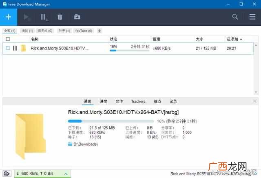Screen dimensions: 261x178
Task: Select the YouTube (0) filter tab
Action: [83, 31]
